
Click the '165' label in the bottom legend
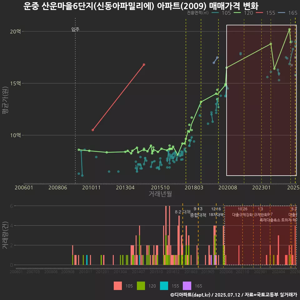[x=198, y=286]
